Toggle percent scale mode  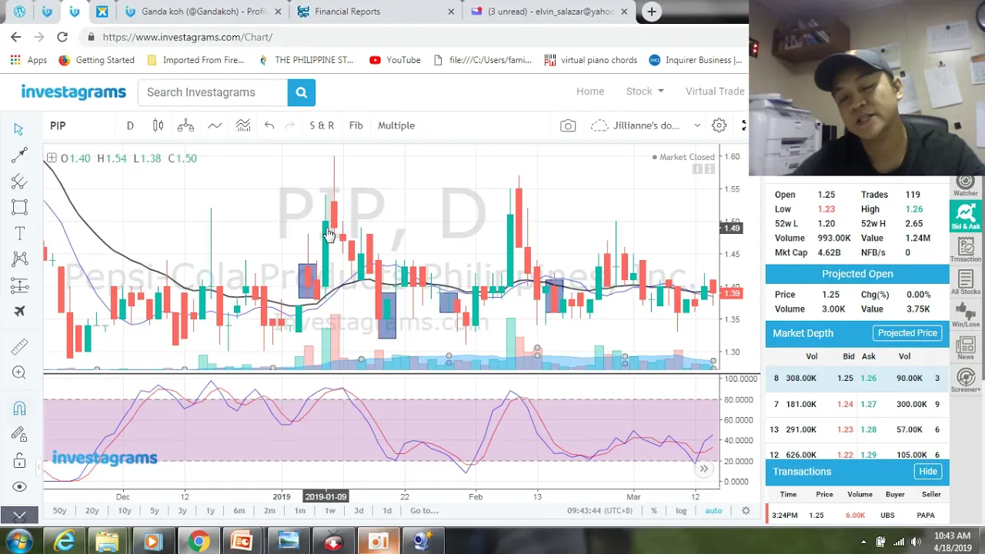654,511
